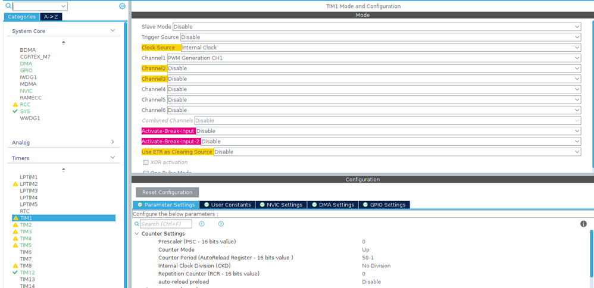Select GPIO under System Core
This screenshot has width=594, height=288.
click(x=26, y=70)
